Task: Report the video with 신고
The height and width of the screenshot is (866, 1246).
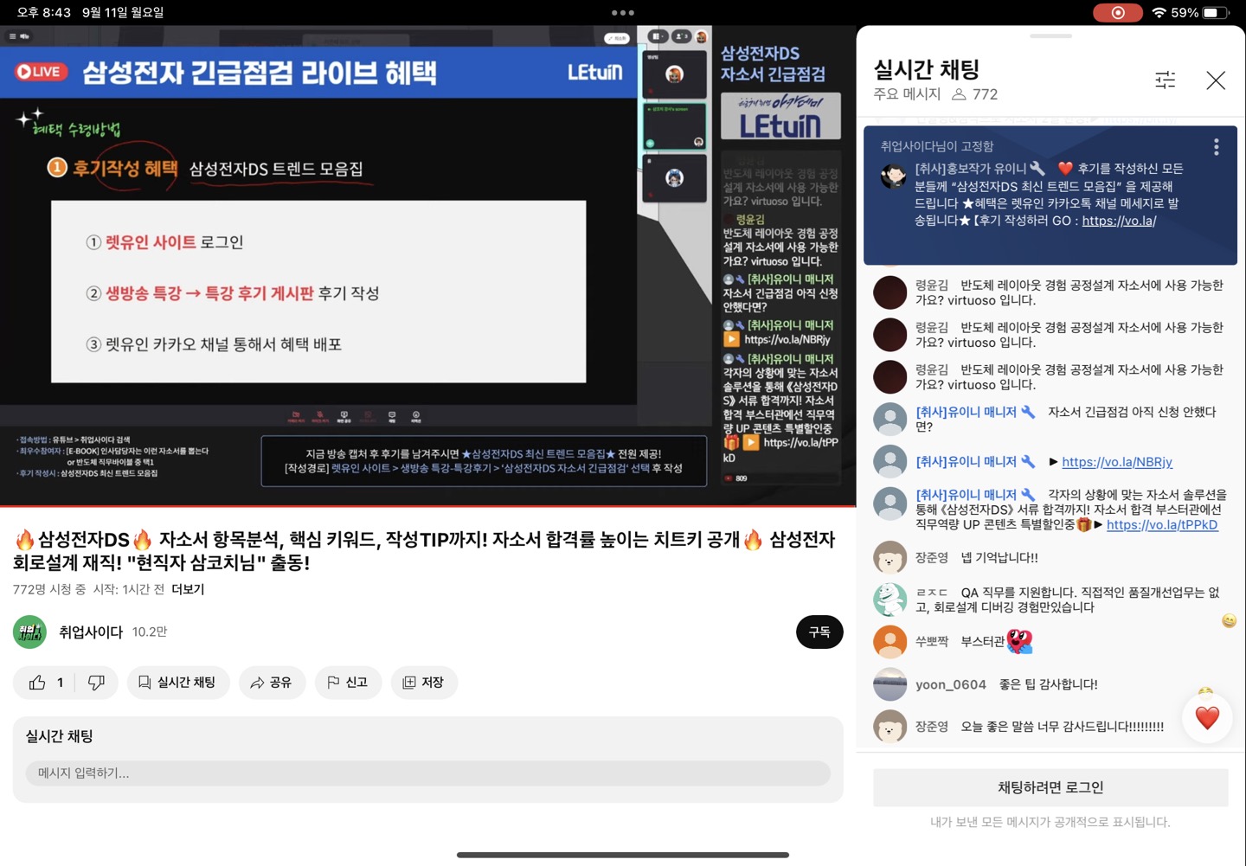Action: [348, 683]
